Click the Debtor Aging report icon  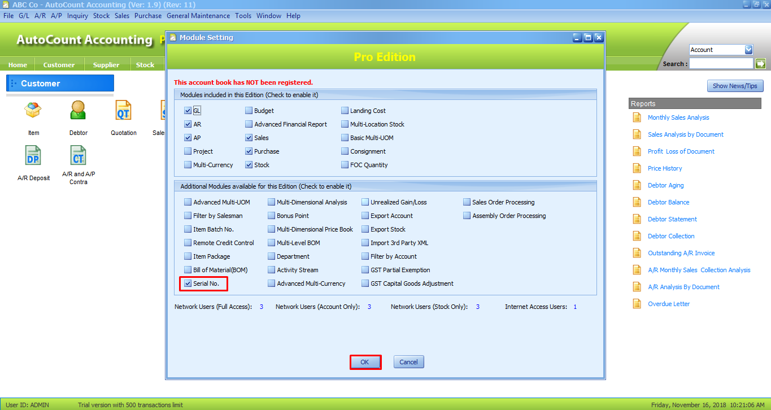coord(637,185)
